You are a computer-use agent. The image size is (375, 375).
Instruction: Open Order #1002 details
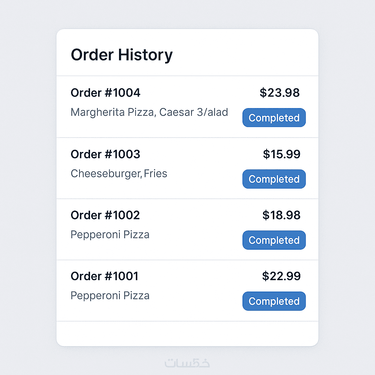(x=105, y=215)
